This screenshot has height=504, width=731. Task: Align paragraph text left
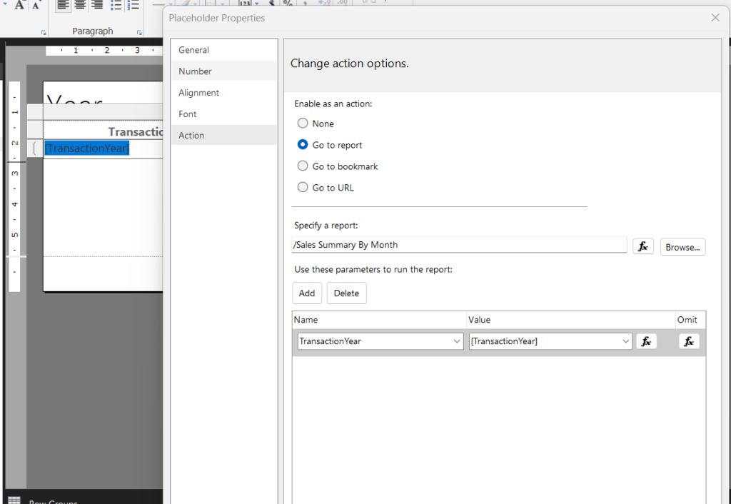coord(64,5)
